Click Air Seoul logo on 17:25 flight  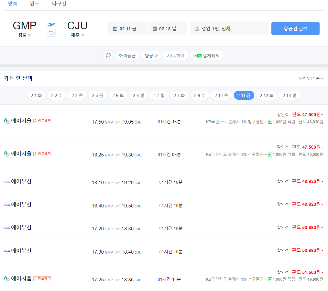click(6, 278)
